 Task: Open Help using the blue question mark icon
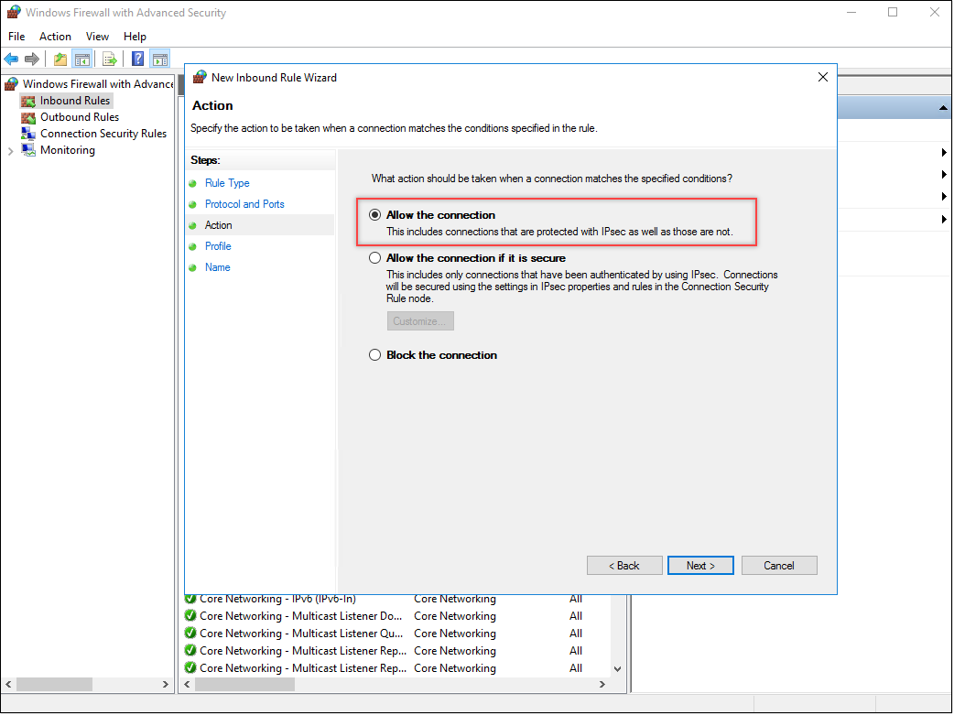click(137, 60)
